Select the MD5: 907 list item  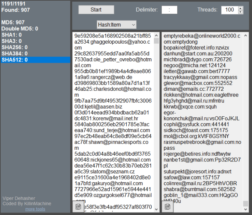(x=36, y=22)
